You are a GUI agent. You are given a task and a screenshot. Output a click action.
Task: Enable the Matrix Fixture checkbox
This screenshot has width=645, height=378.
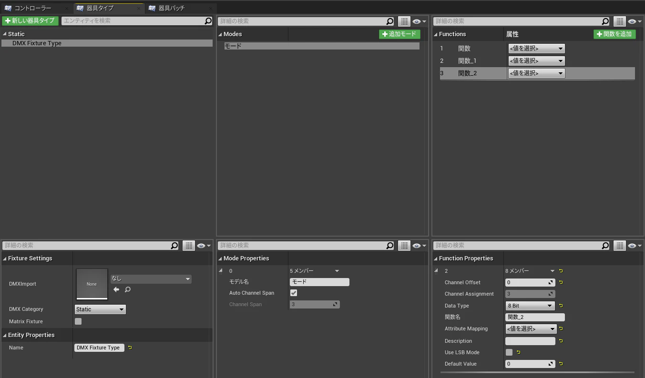click(78, 321)
